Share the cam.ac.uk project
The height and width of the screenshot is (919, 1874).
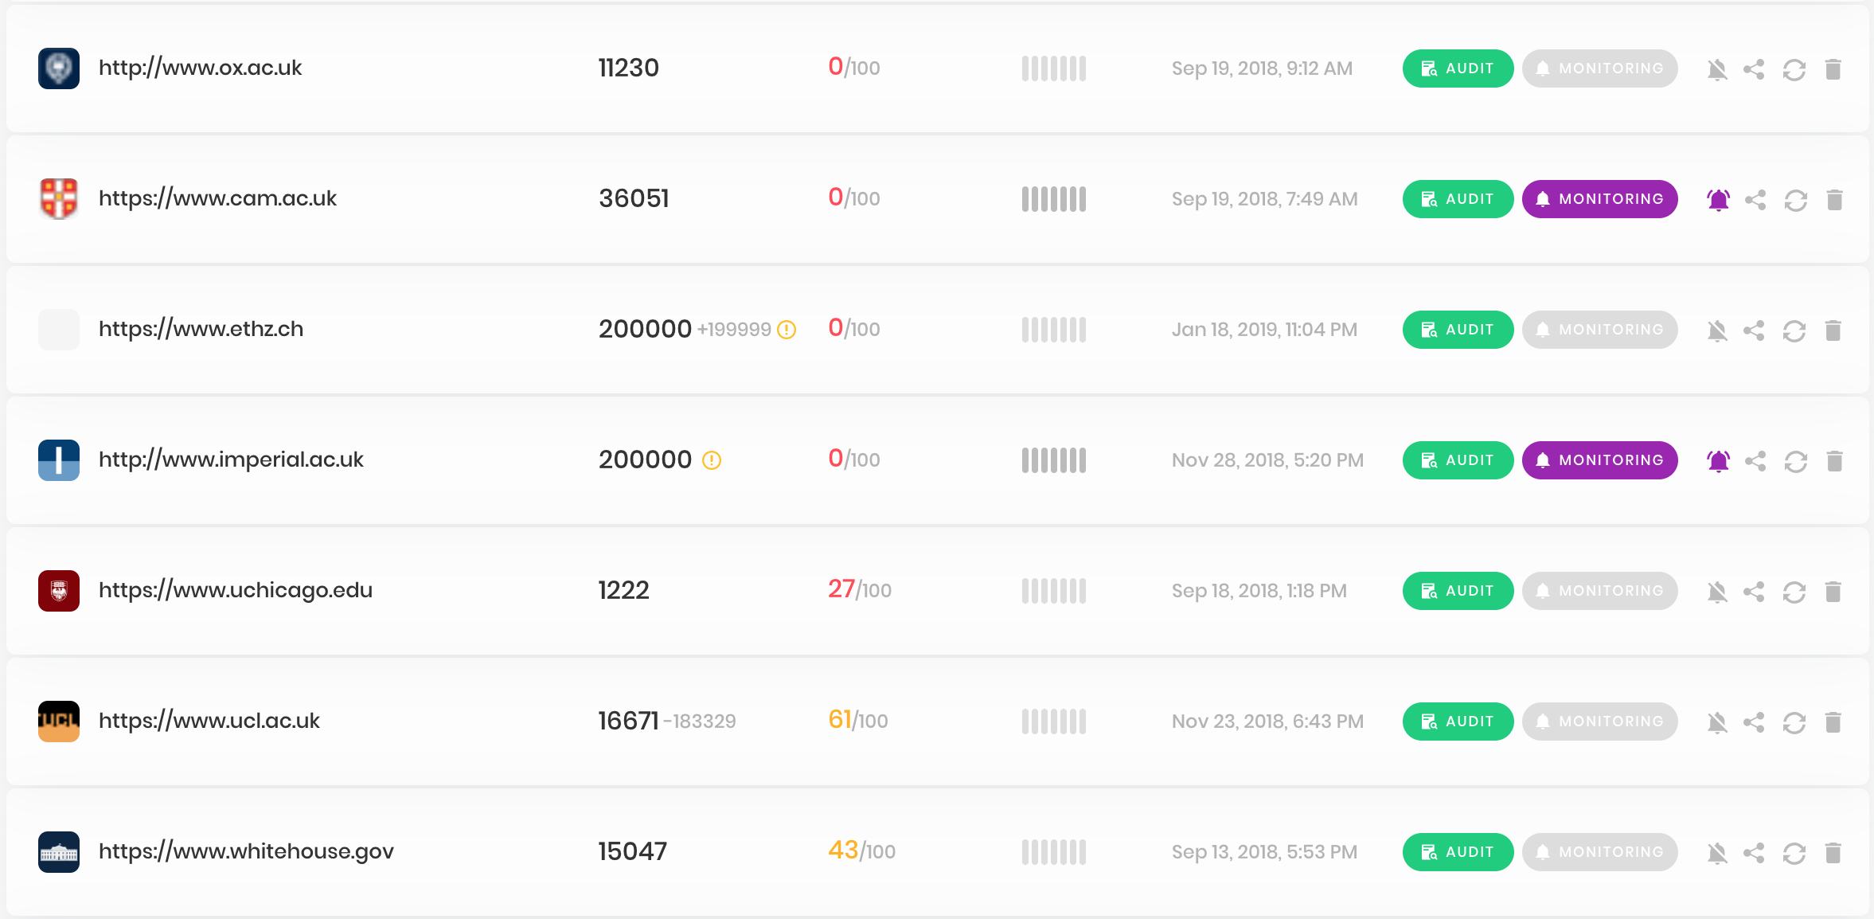click(1755, 200)
